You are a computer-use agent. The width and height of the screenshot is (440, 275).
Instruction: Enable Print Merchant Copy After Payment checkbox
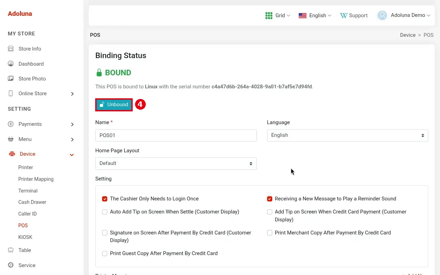click(x=269, y=233)
